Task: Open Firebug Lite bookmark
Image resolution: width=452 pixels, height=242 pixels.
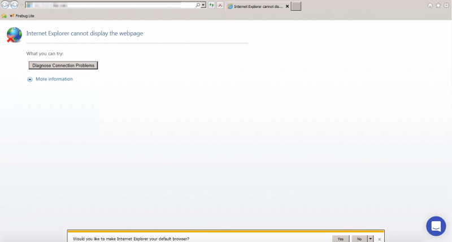Action: [22, 16]
